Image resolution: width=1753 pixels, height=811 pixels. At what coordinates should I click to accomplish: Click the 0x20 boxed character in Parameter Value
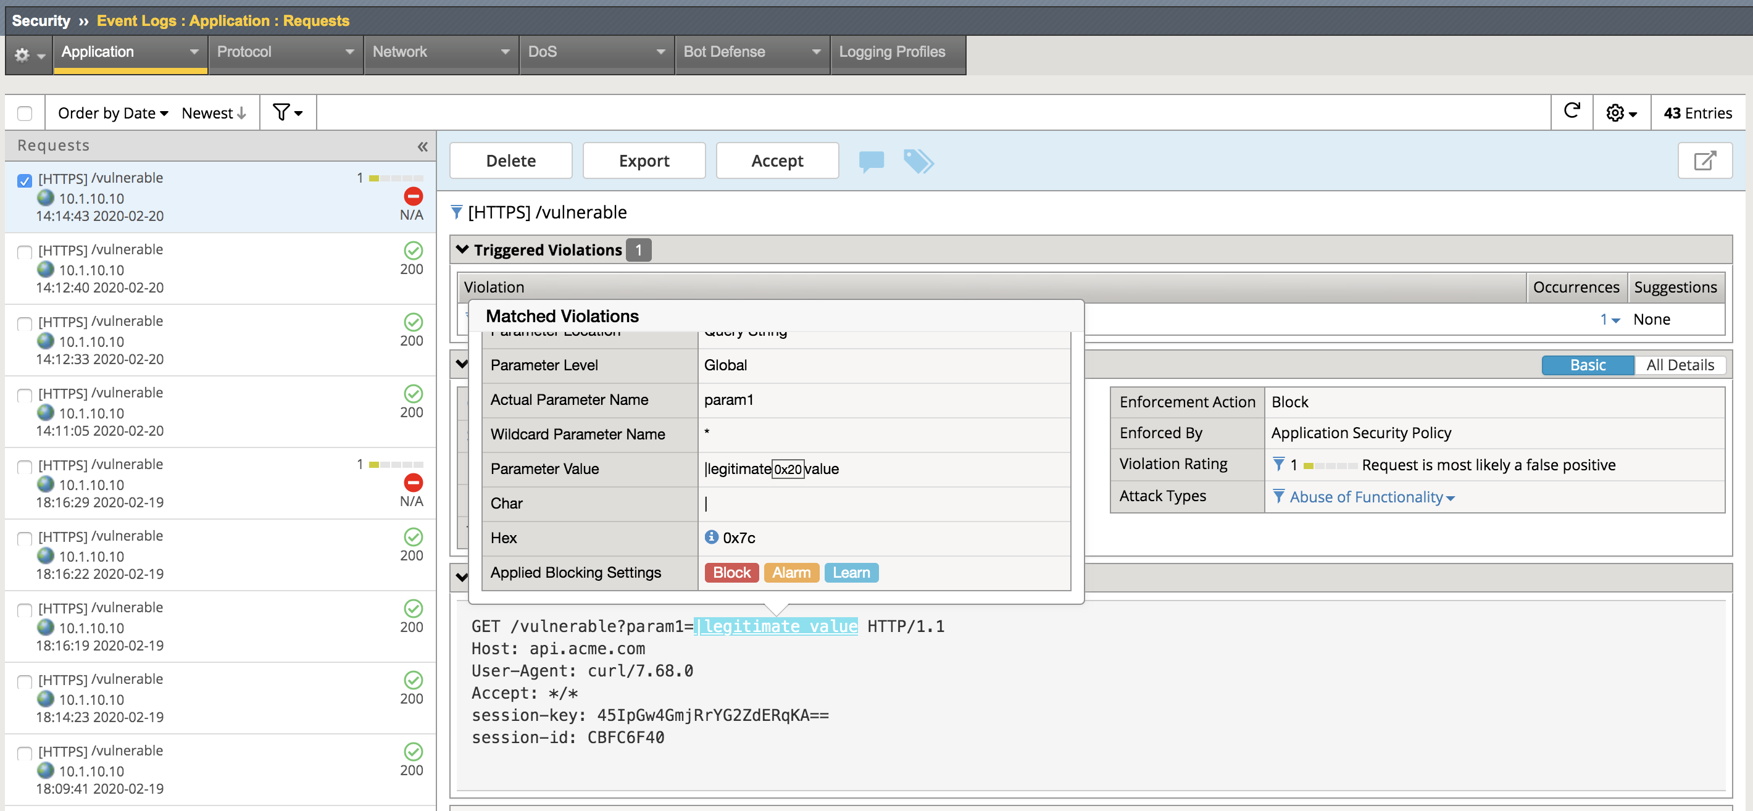pyautogui.click(x=788, y=469)
